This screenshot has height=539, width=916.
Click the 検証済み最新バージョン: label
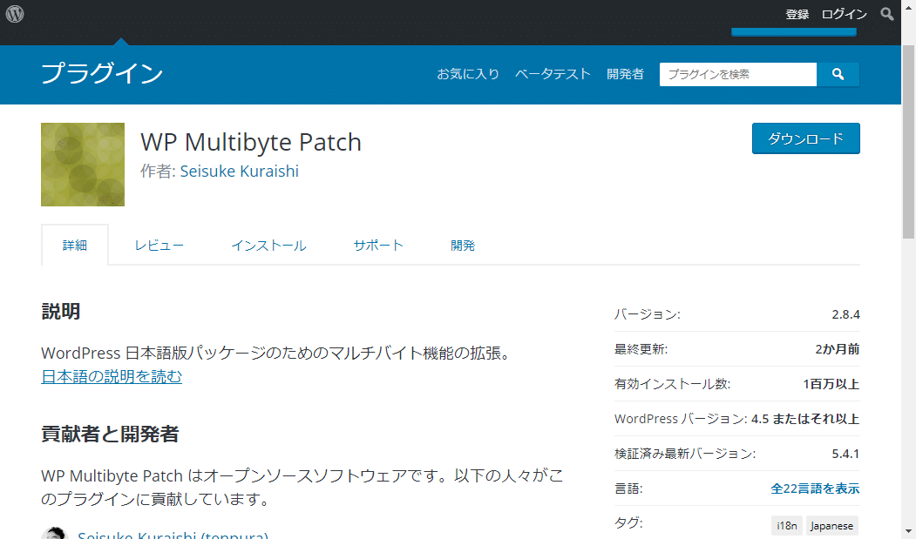point(685,454)
